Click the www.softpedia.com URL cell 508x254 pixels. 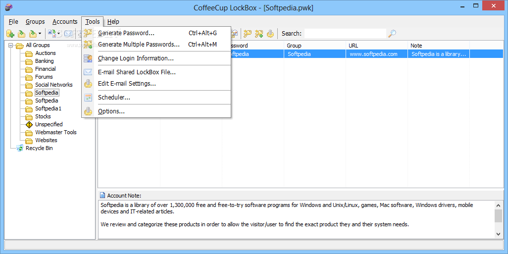[377, 54]
